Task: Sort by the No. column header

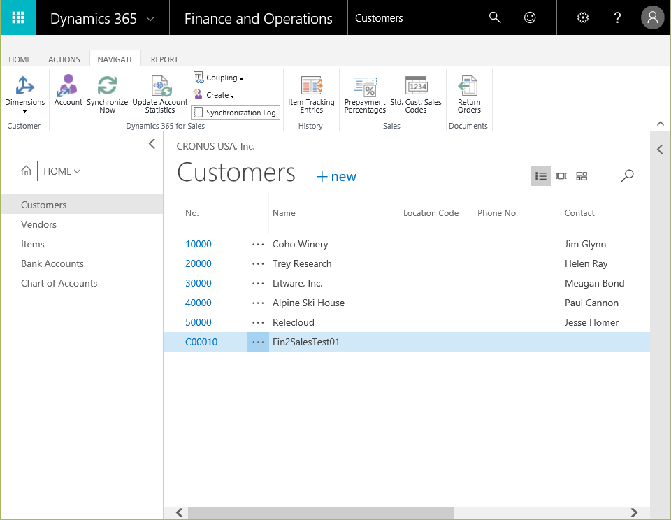Action: point(192,213)
